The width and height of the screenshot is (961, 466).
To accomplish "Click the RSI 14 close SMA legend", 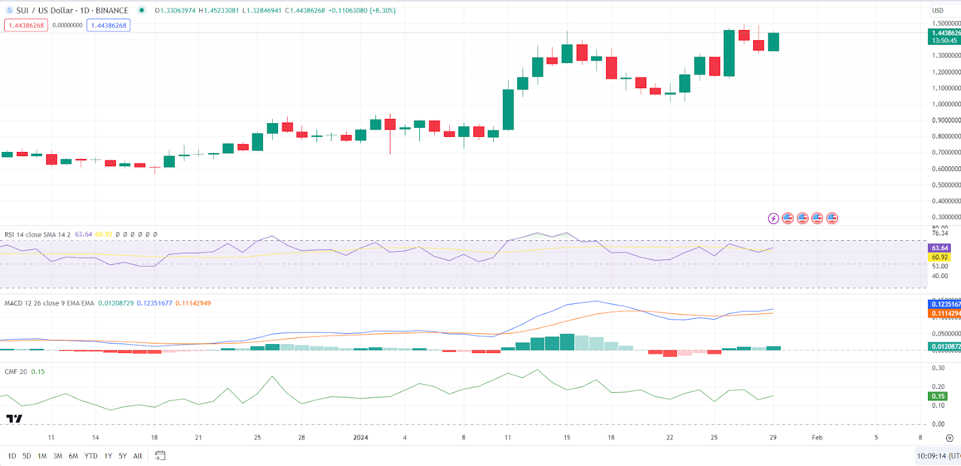I will coord(37,234).
